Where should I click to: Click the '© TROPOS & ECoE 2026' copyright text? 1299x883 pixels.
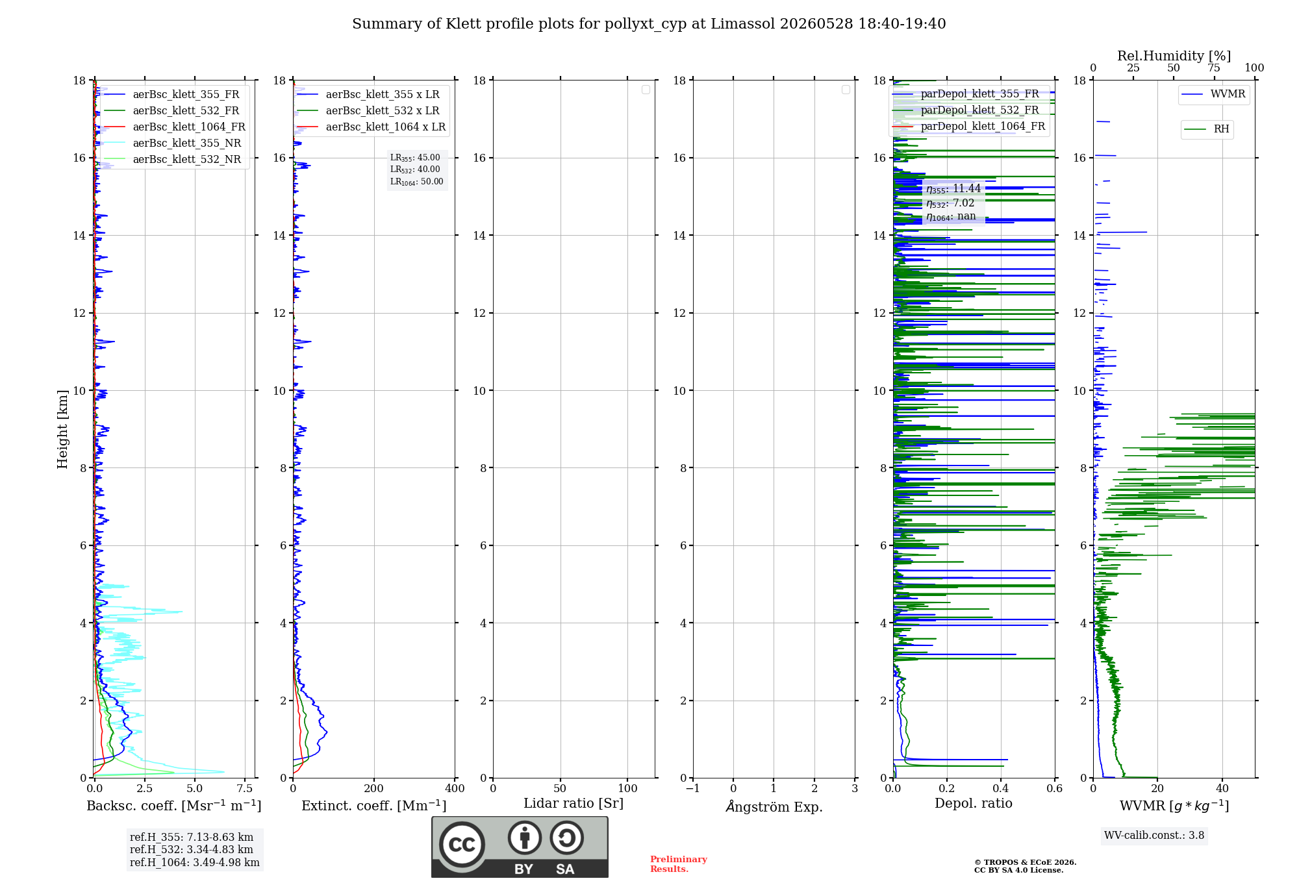(1026, 862)
